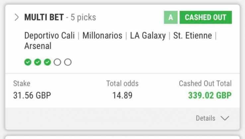Click the fifth empty pick circle
Screen dimensions: 245x139
pos(68,62)
